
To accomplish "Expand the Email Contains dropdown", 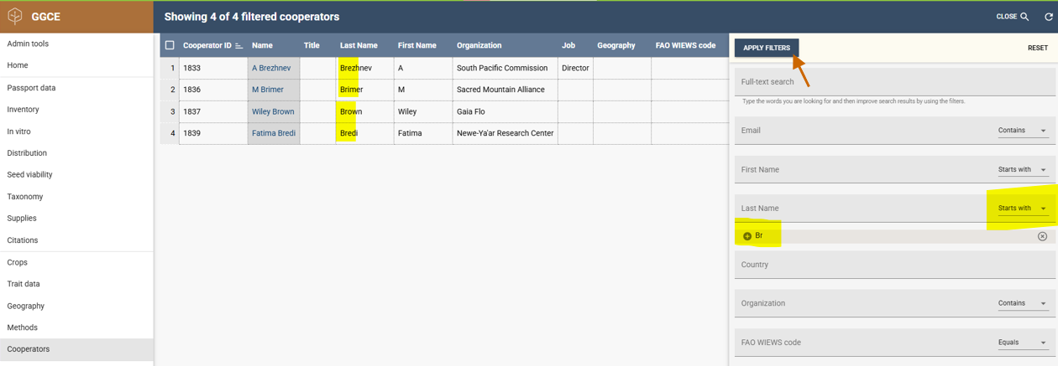I will [x=1022, y=131].
